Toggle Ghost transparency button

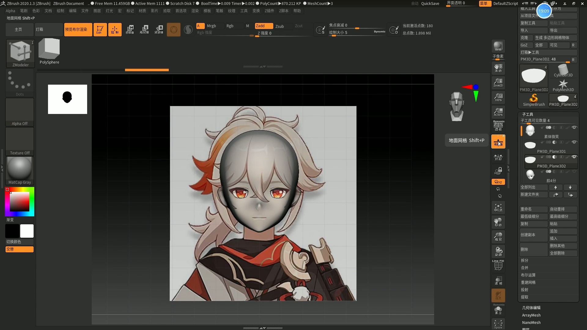point(498,295)
